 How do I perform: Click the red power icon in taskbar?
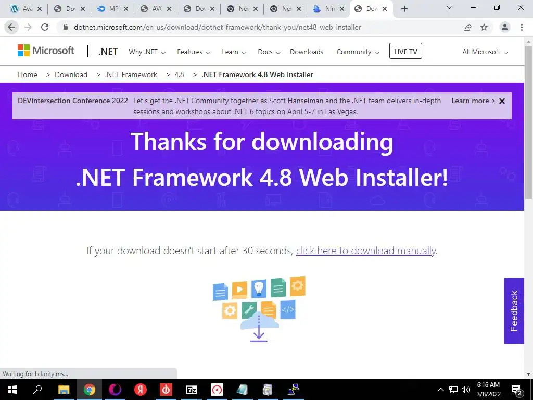pos(166,390)
